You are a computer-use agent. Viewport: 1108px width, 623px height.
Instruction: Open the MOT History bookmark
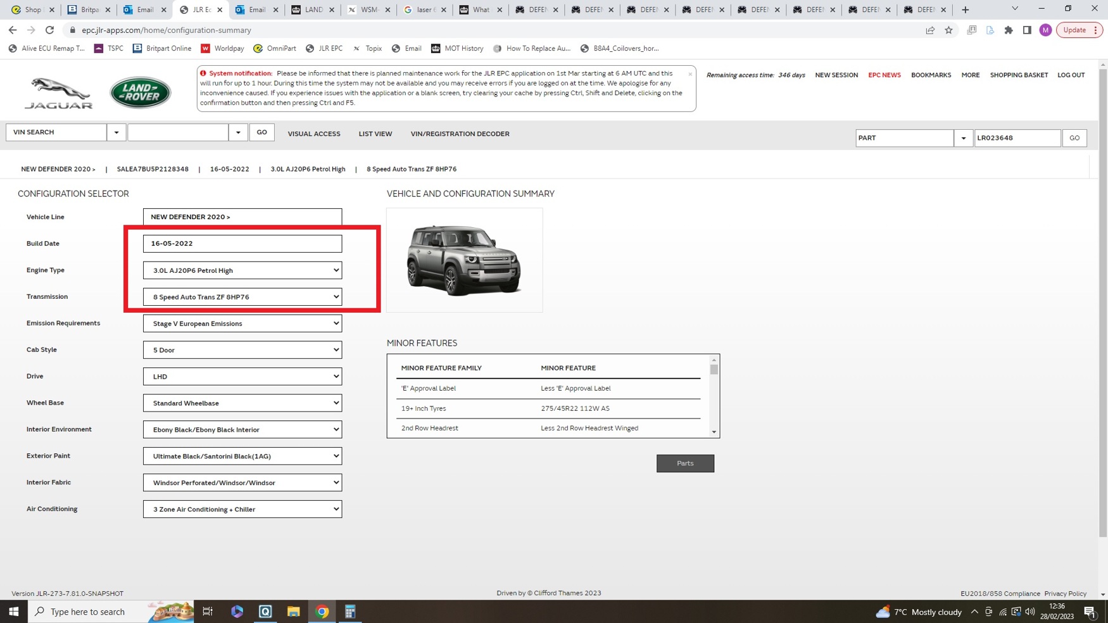click(457, 48)
